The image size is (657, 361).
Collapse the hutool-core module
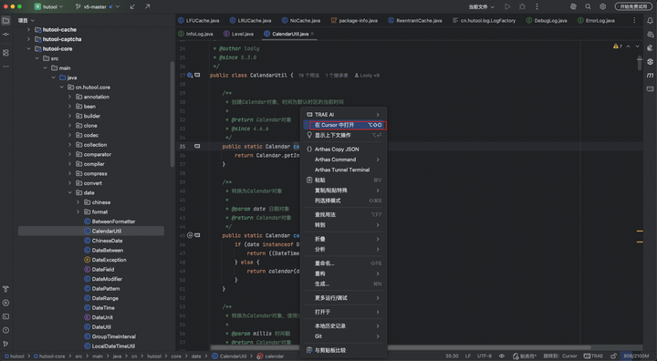click(28, 49)
